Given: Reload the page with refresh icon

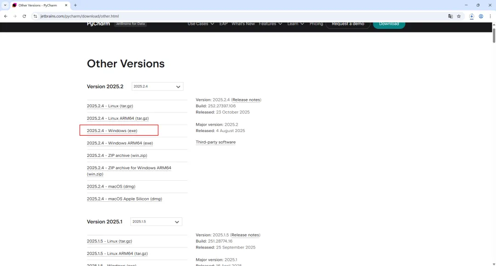Looking at the screenshot, I should coord(24,16).
